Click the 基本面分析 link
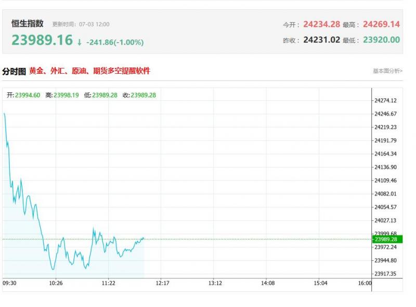The height and width of the screenshot is (307, 416). point(387,71)
